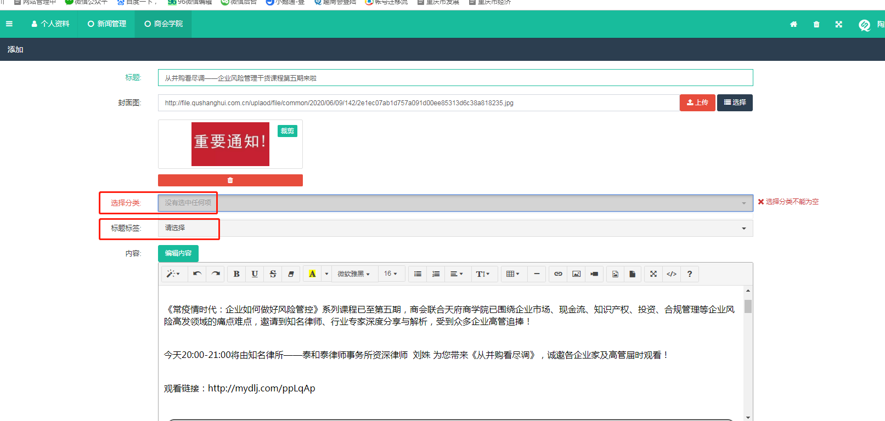
Task: Insert a hyperlink using the link icon
Action: 558,274
